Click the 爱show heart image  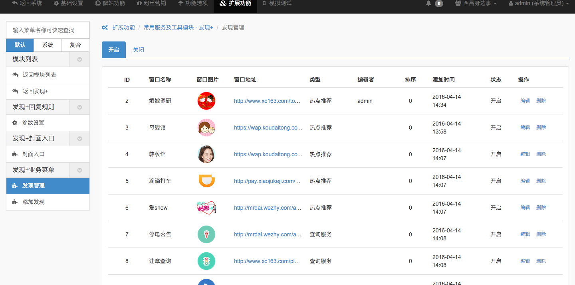[x=206, y=208]
